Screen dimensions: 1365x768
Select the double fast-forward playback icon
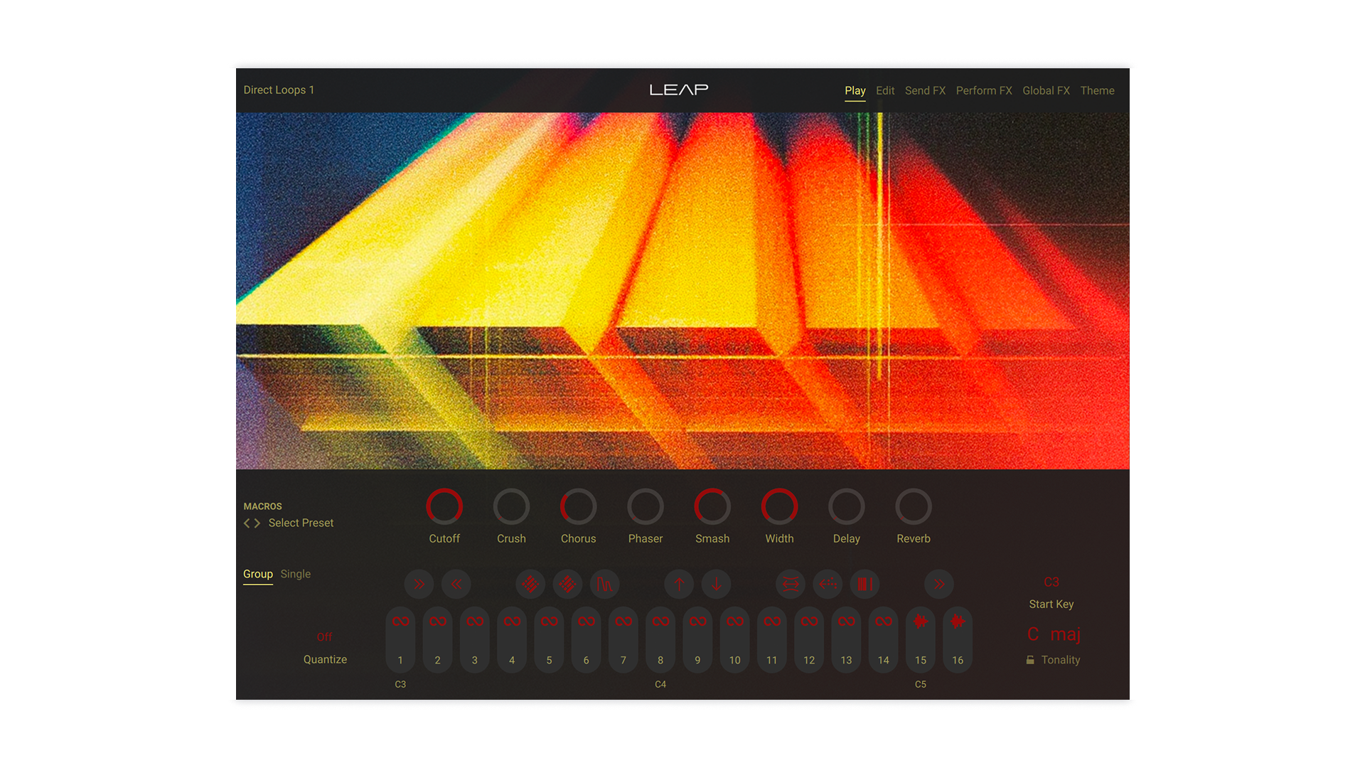[x=419, y=584]
